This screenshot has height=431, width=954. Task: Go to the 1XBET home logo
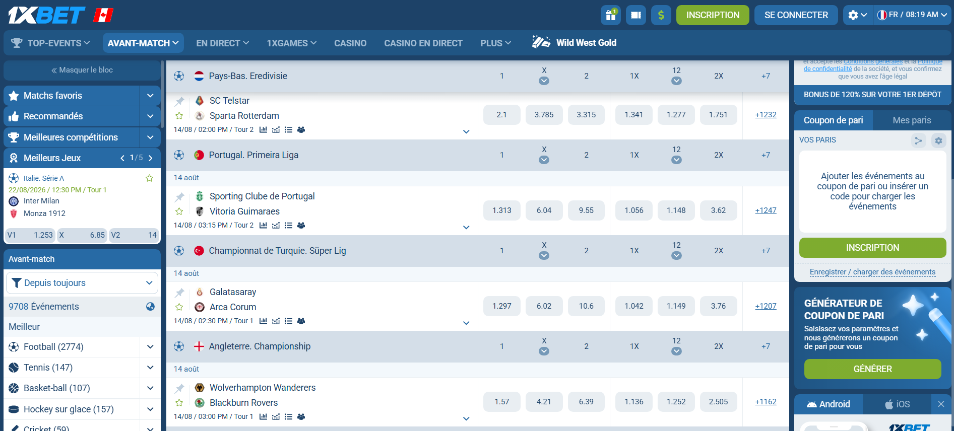tap(46, 15)
